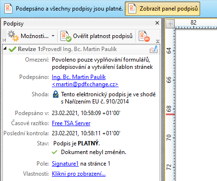The height and width of the screenshot is (181, 217).
Task: Open the Možnosti dropdown arrow
Action: [x=53, y=36]
